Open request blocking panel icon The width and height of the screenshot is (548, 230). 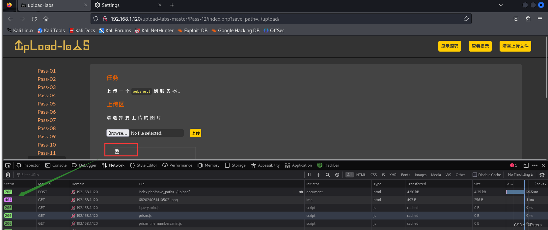(x=337, y=175)
